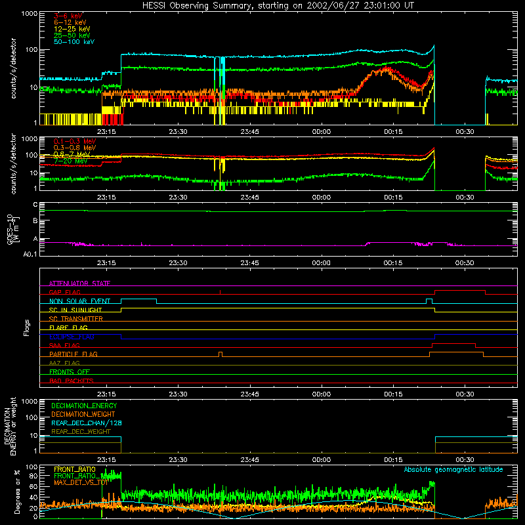
Task: Select the orange 6-12 keV legend entry
Action: point(70,22)
